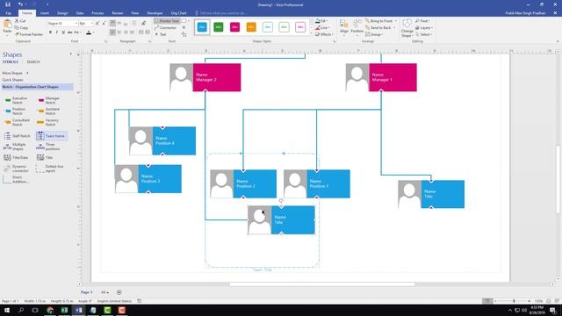
Task: Select the Consultant Notch shape
Action: click(17, 122)
